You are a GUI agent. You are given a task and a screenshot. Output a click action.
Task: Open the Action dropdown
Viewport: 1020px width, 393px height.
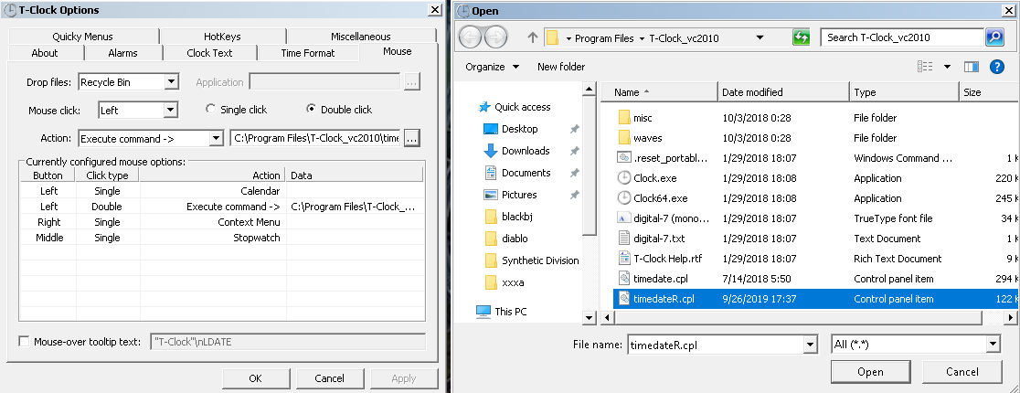pyautogui.click(x=217, y=139)
